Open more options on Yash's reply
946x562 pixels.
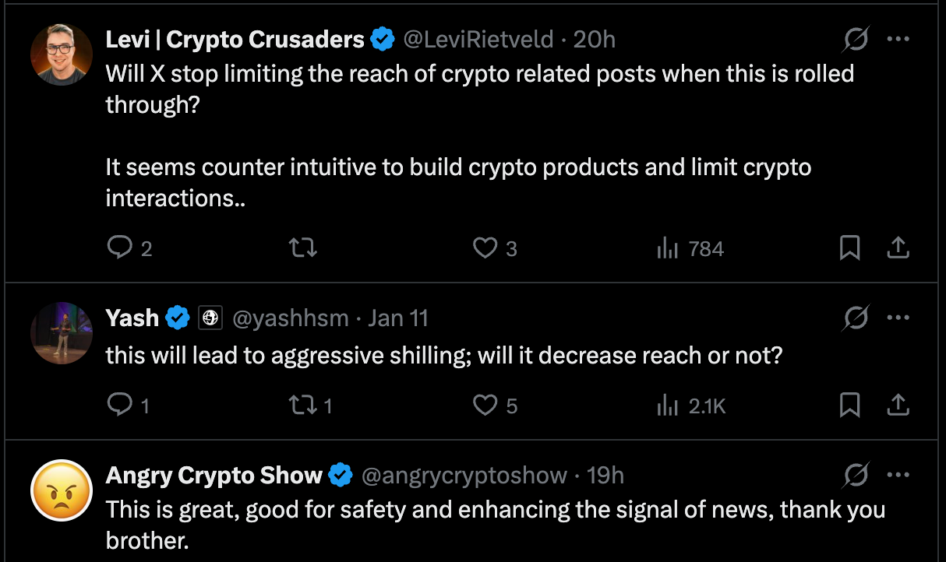pos(899,318)
